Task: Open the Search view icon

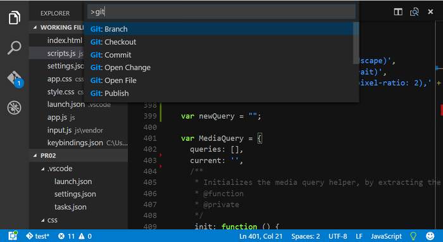Action: click(14, 48)
